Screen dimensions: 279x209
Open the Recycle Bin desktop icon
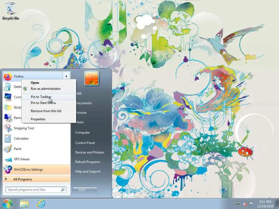tap(11, 11)
